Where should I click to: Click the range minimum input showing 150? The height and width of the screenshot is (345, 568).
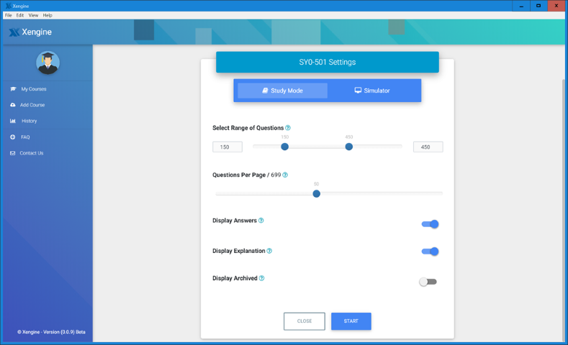pyautogui.click(x=227, y=147)
